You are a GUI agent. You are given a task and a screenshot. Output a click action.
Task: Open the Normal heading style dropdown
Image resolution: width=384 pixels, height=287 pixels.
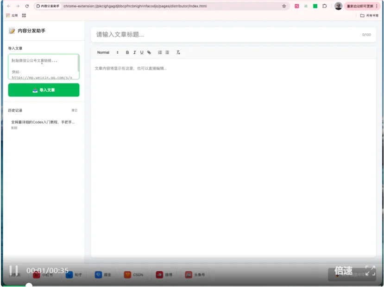[x=107, y=52]
